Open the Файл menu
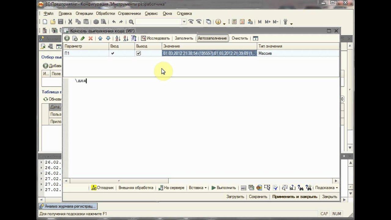The image size is (391, 220). (x=48, y=13)
